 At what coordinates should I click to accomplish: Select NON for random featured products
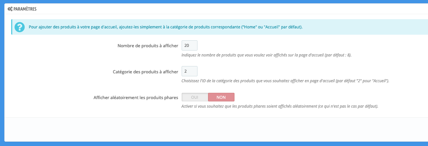tap(221, 97)
